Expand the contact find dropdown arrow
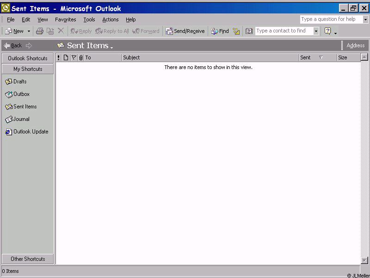370x278 pixels. click(316, 31)
